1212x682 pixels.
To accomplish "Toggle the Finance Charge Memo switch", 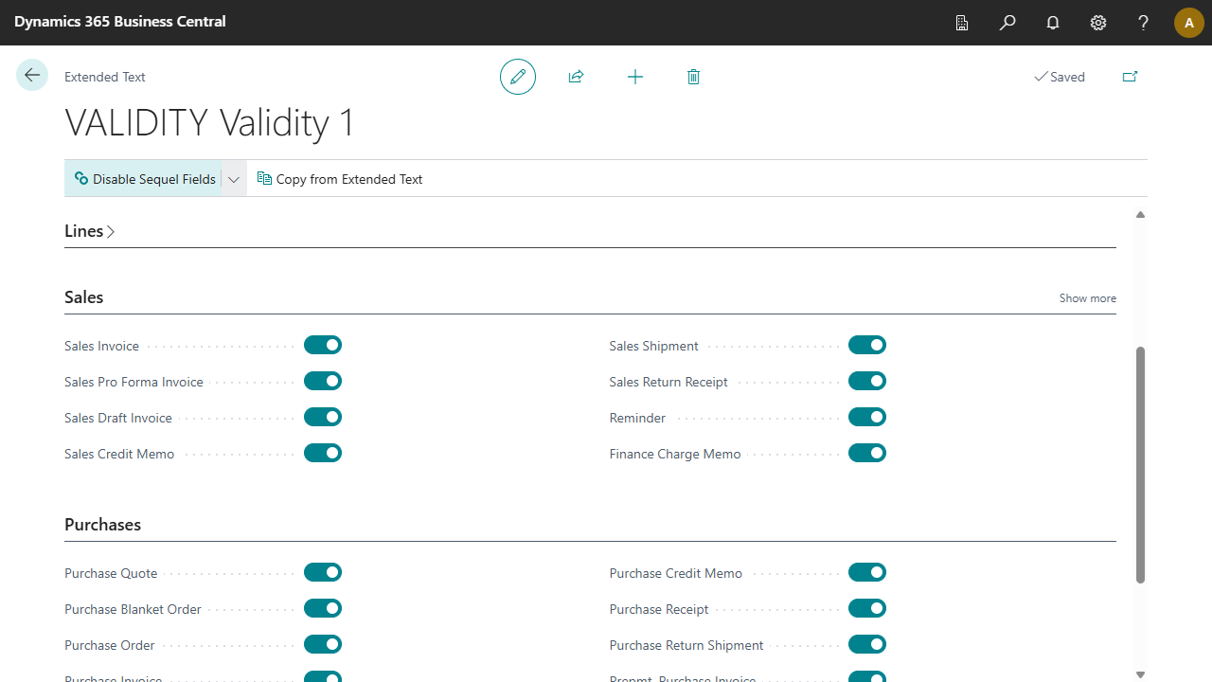I will 867,454.
